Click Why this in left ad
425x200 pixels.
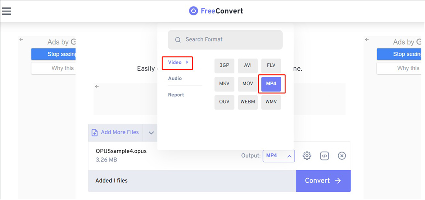pos(53,68)
